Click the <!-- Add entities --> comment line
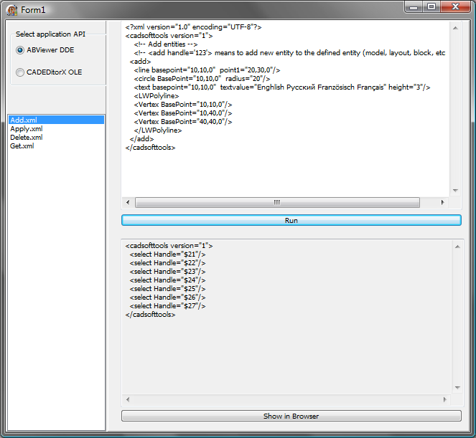 click(x=165, y=44)
